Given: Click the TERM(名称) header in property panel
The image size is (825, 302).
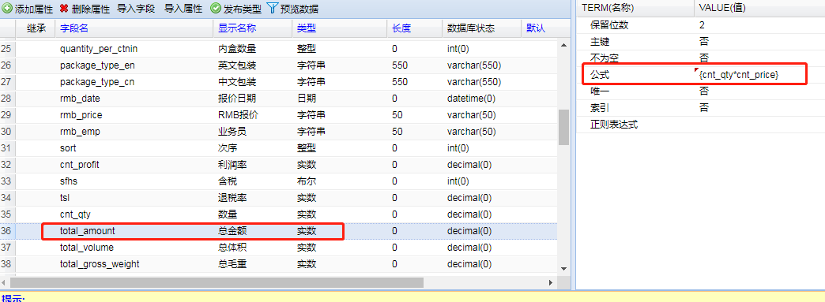Looking at the screenshot, I should point(608,8).
